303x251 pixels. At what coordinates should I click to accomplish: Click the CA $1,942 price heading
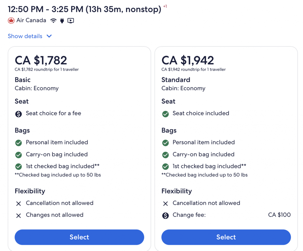coord(188,60)
